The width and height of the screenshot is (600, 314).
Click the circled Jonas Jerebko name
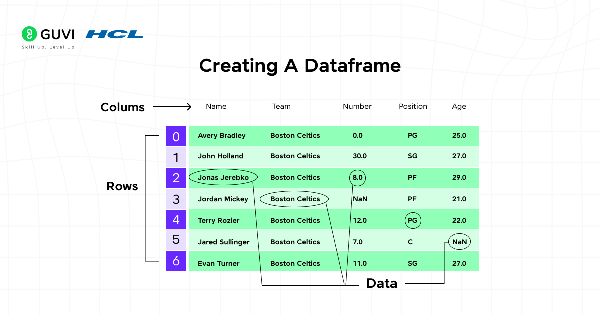tap(223, 177)
